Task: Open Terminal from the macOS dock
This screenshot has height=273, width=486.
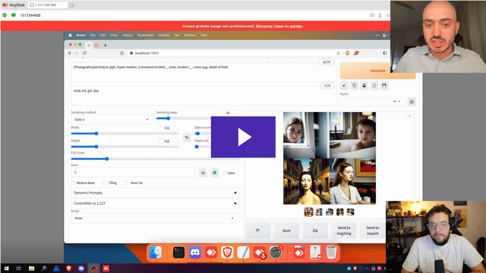Action: (178, 252)
